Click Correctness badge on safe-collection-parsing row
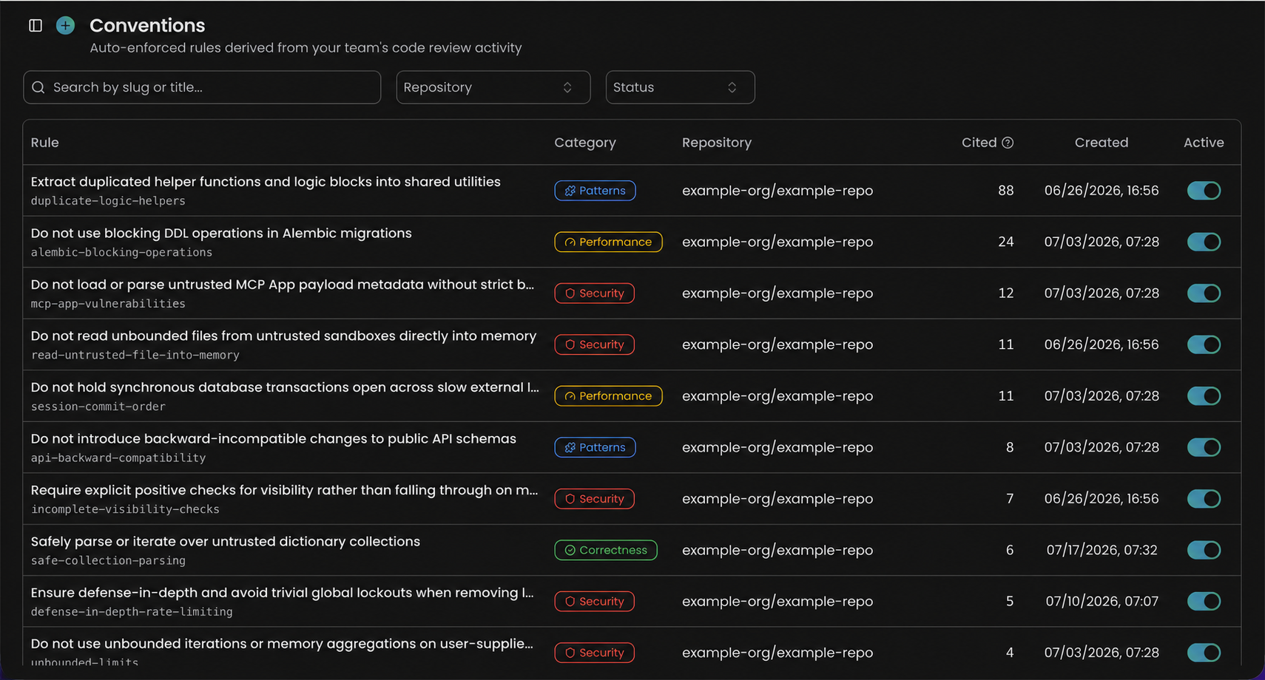 [x=606, y=550]
